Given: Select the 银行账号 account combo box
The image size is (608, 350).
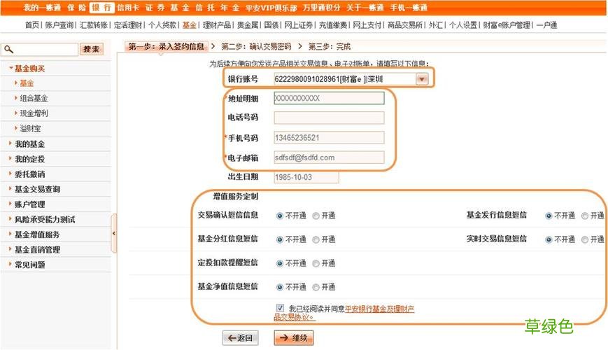Looking at the screenshot, I should coord(351,79).
